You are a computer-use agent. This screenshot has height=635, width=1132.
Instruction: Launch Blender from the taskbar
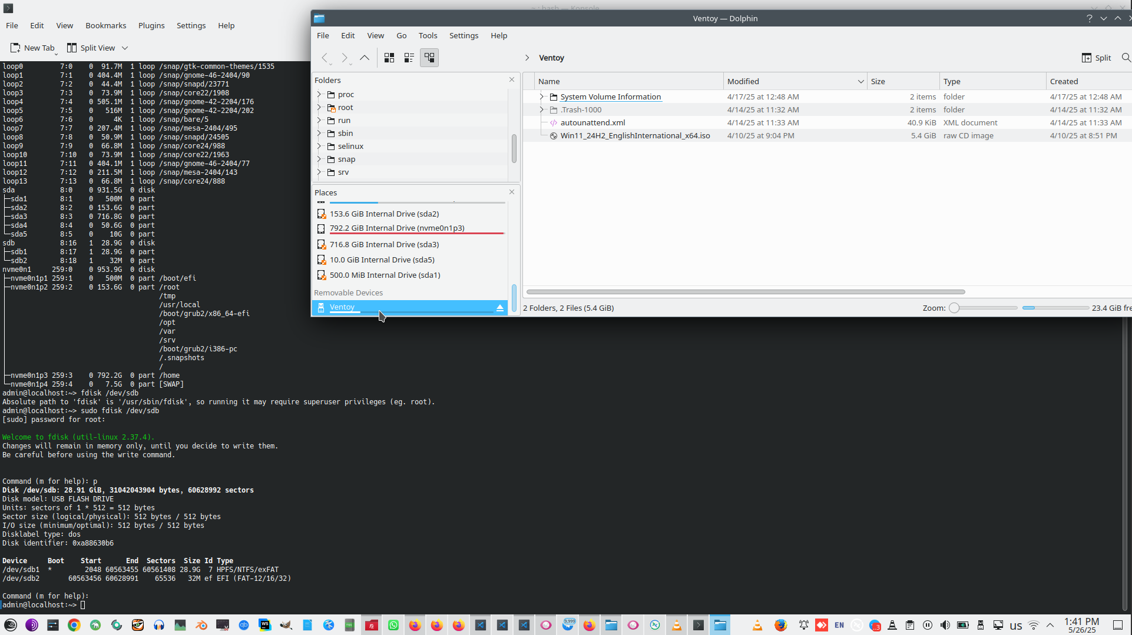[x=201, y=625]
